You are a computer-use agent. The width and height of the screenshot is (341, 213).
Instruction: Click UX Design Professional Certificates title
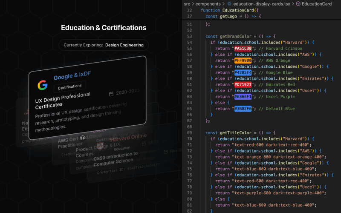pyautogui.click(x=63, y=101)
